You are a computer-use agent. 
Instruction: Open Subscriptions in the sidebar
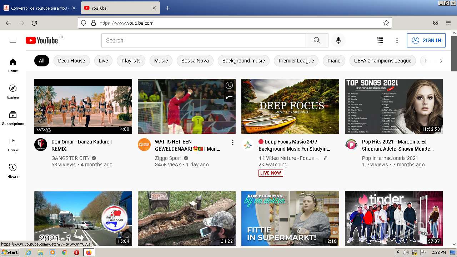[13, 118]
